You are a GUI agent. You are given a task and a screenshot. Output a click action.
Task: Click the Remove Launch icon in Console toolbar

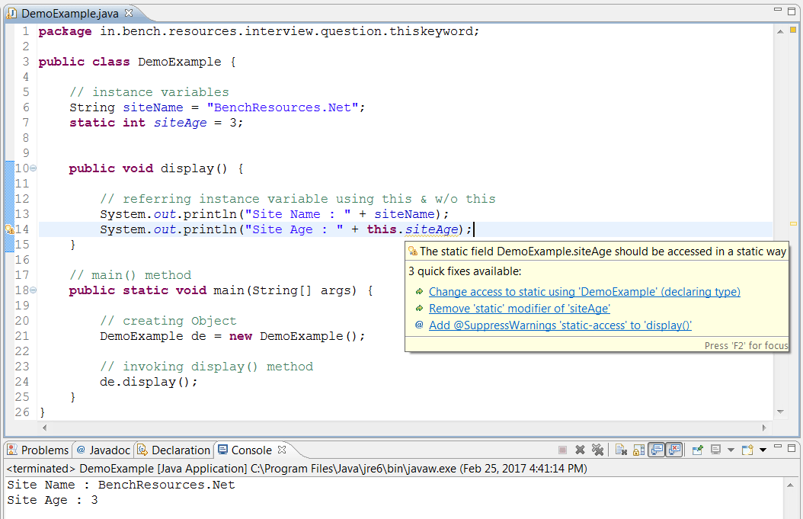tap(580, 449)
